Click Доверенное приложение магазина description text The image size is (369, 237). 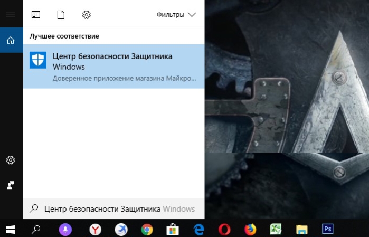[x=124, y=78]
